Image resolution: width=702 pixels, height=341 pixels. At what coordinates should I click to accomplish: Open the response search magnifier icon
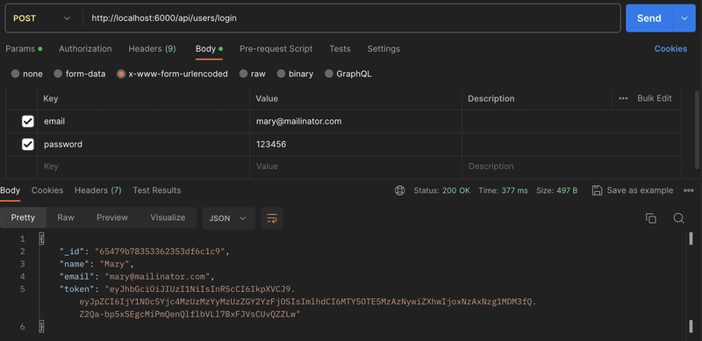[x=678, y=218]
